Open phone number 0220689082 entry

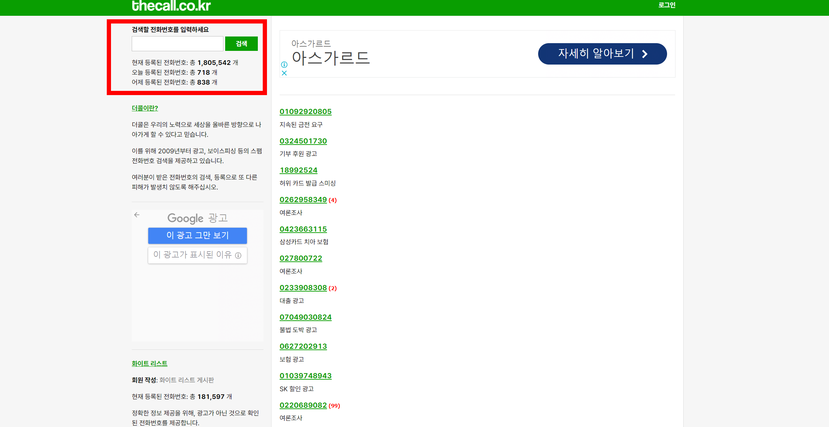pyautogui.click(x=303, y=405)
